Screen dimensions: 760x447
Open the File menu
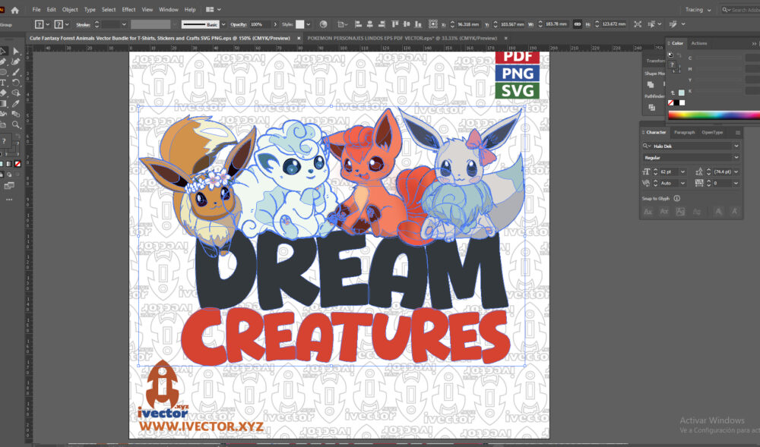point(36,10)
